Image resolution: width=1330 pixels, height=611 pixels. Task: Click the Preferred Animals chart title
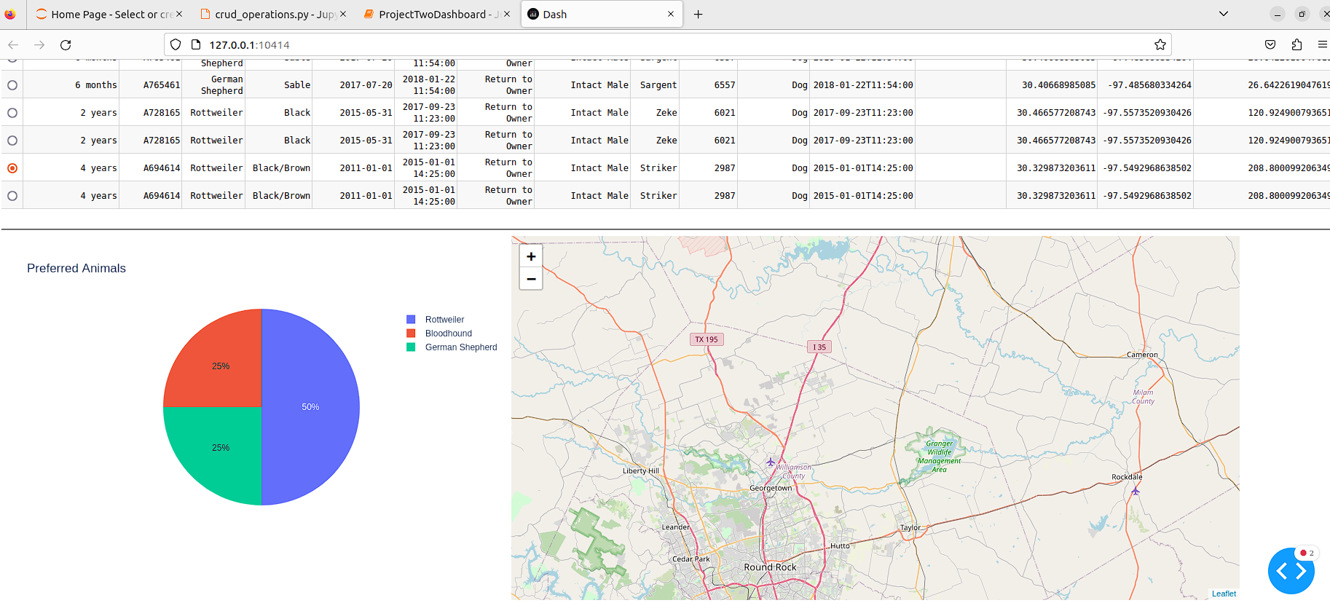click(x=76, y=268)
